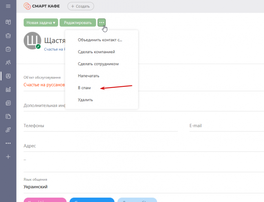Click the Смарт Кафе logo
The height and width of the screenshot is (202, 264).
41,6
